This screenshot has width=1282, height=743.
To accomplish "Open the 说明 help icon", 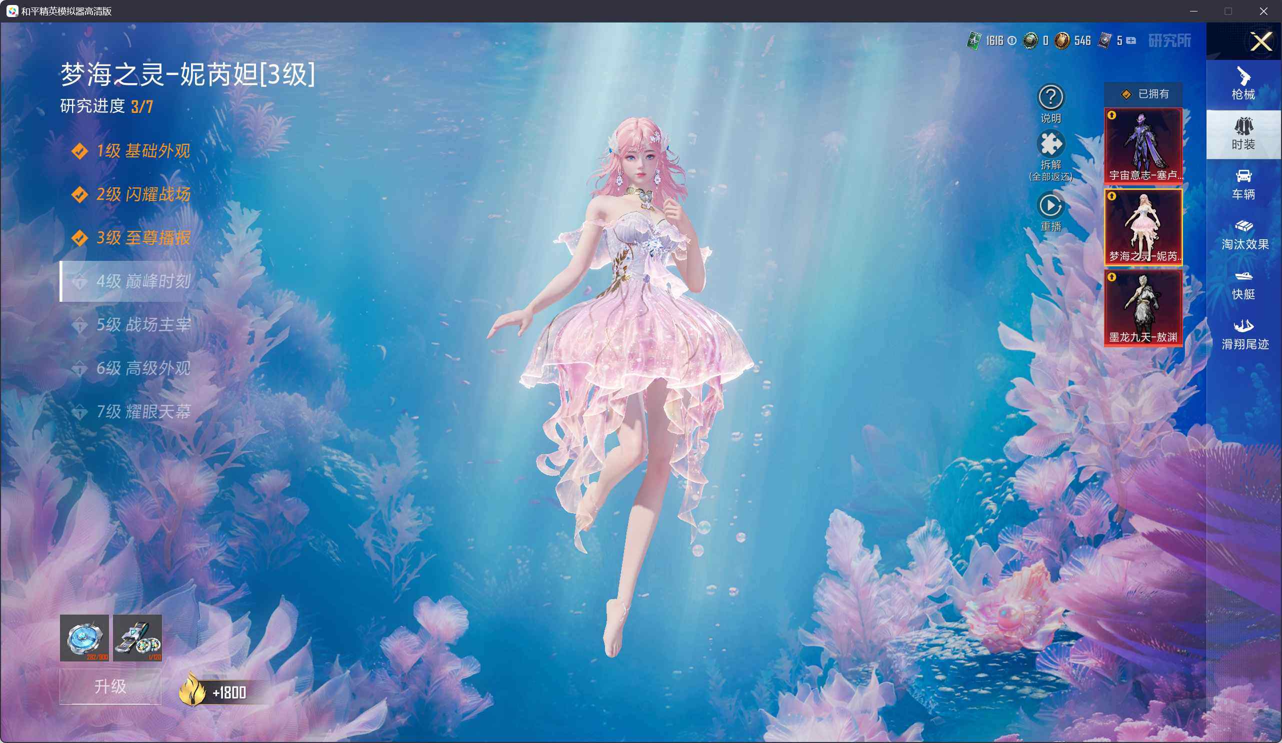I will coord(1050,97).
